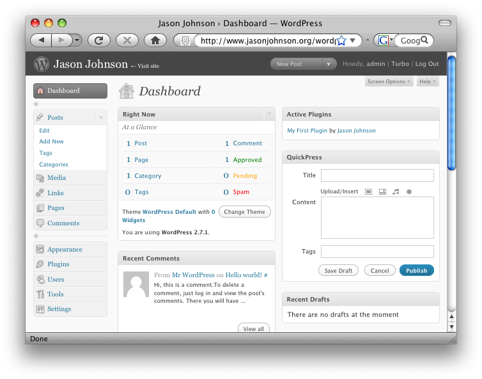This screenshot has height=379, width=482.
Task: Click site identity icon in address bar
Action: 185,40
